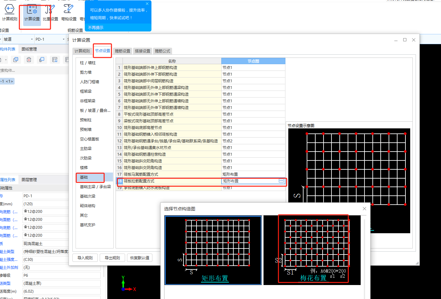The height and width of the screenshot is (299, 441).
Task: Click the delete (trash) component icon
Action: pos(29,59)
